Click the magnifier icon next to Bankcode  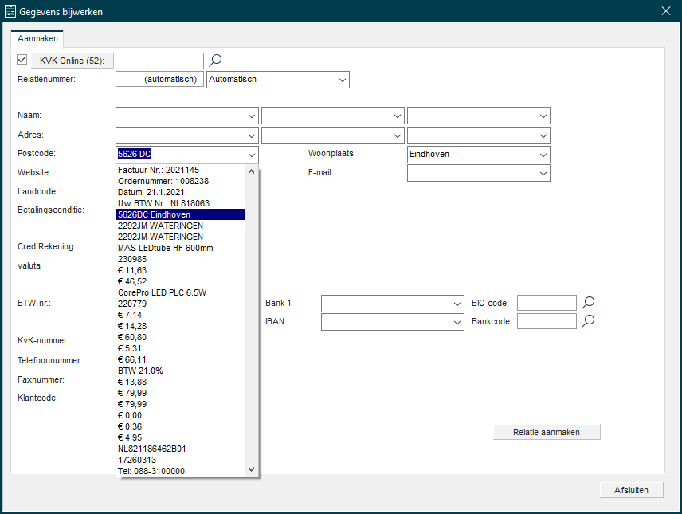point(588,321)
